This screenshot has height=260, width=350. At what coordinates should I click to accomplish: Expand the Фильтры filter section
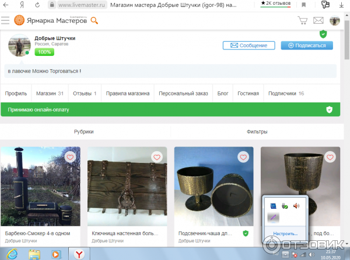256,132
